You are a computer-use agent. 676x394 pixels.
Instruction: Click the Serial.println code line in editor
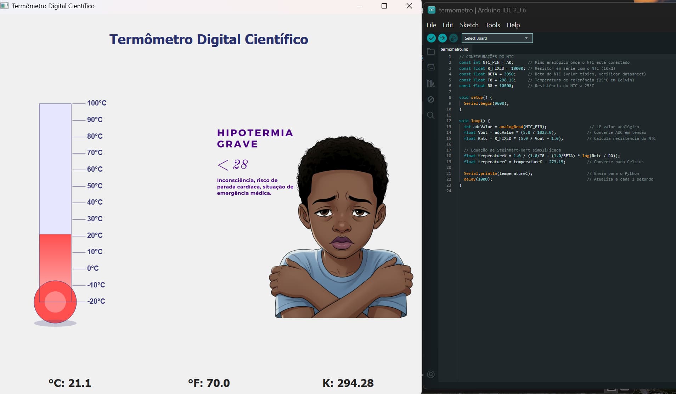click(x=498, y=173)
